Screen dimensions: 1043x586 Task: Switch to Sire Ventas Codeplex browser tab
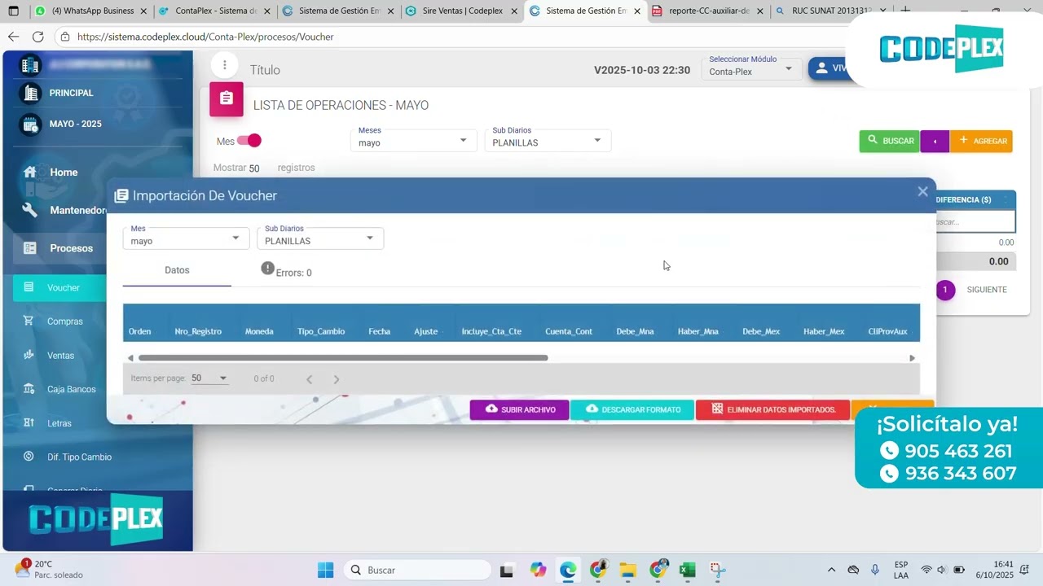[461, 11]
